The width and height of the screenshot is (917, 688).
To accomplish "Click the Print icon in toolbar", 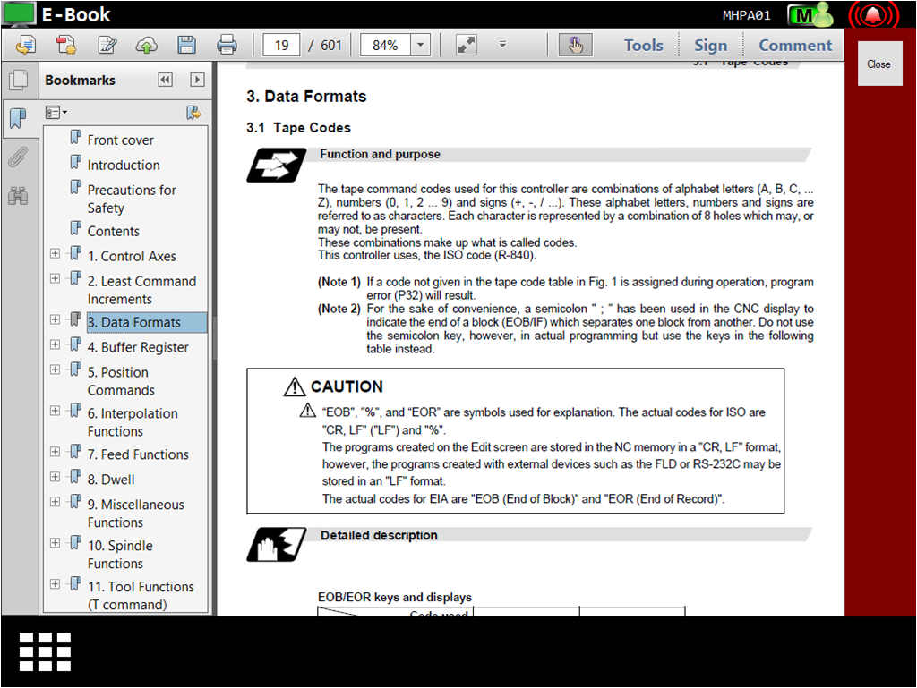I will click(x=227, y=45).
